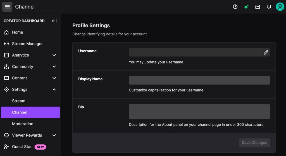The image size is (286, 156).
Task: Expand the Community chevron
Action: click(x=54, y=67)
